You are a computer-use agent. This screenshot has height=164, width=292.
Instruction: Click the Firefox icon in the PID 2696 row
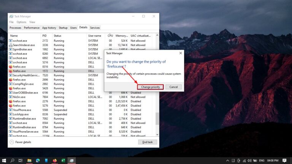[11, 80]
